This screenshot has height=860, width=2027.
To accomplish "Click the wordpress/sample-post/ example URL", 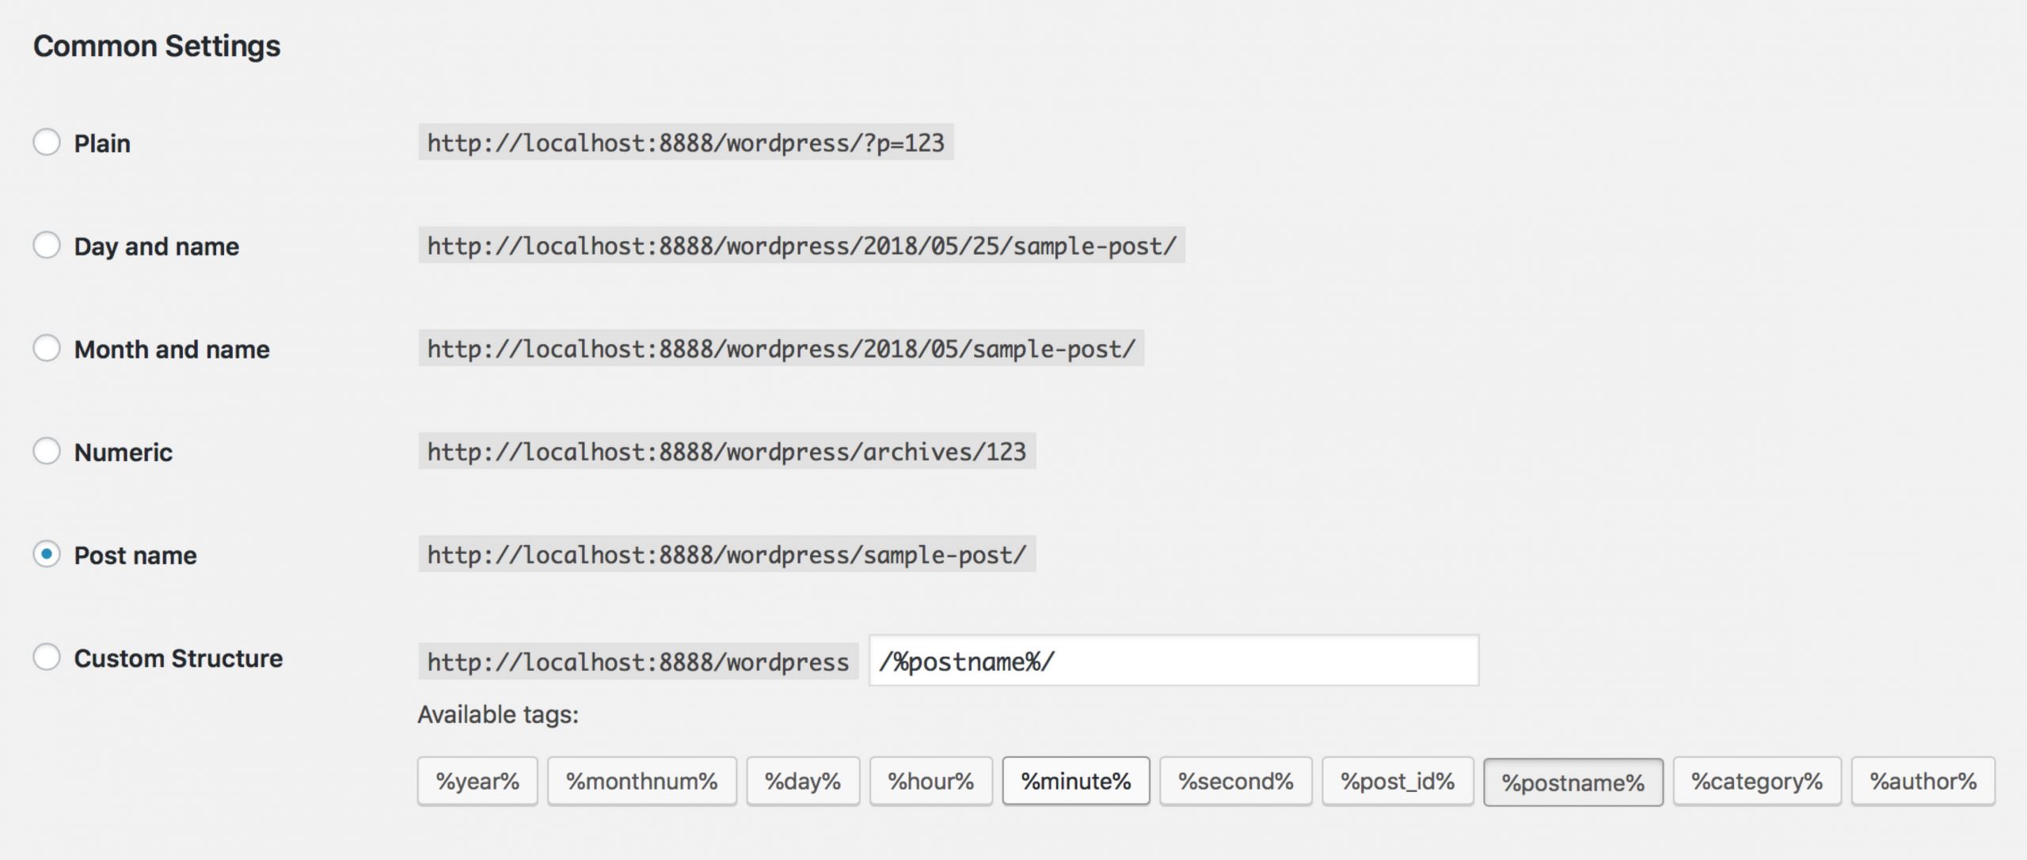I will (x=727, y=554).
